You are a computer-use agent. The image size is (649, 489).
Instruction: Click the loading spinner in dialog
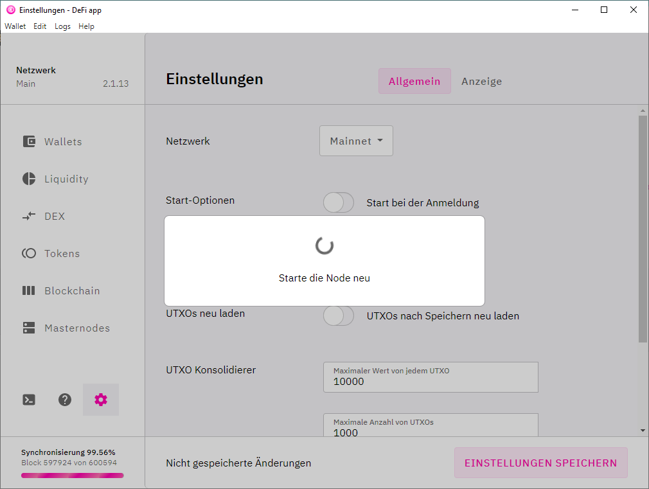pyautogui.click(x=324, y=245)
